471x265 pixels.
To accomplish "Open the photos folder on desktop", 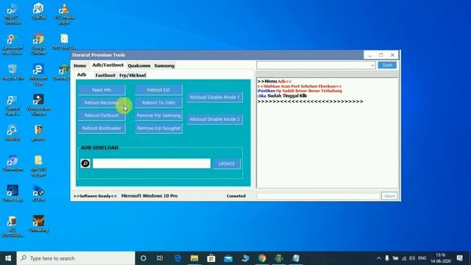I will tap(38, 132).
